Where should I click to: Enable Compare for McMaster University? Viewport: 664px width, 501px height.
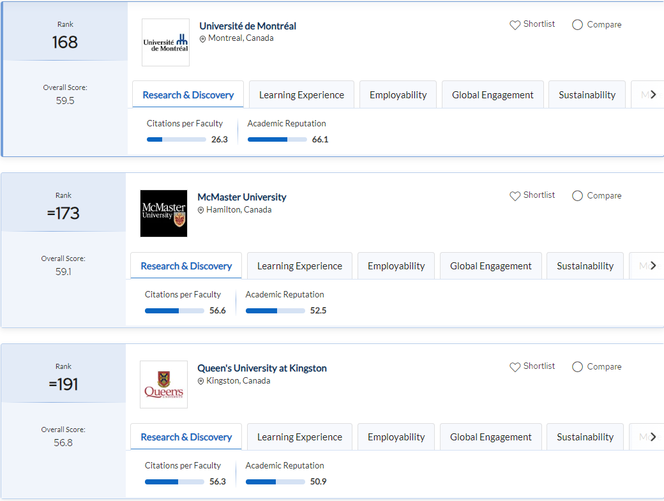coord(578,196)
